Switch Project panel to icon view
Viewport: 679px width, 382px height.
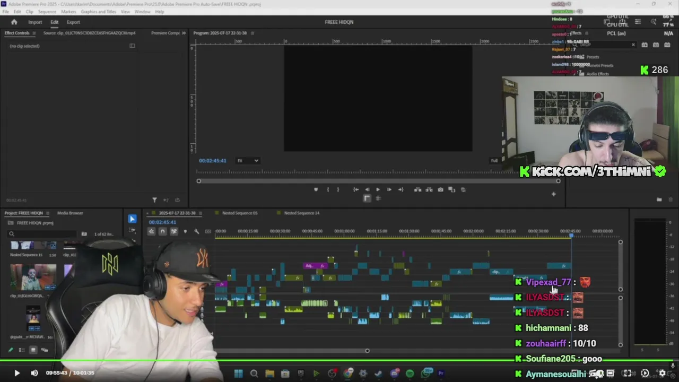coord(33,350)
